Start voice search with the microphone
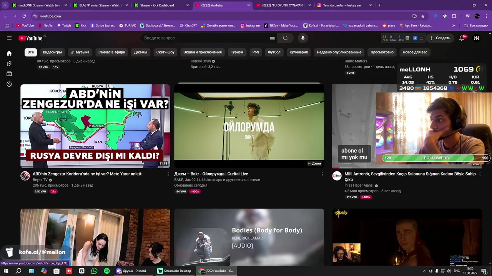The height and width of the screenshot is (276, 492). 303,38
